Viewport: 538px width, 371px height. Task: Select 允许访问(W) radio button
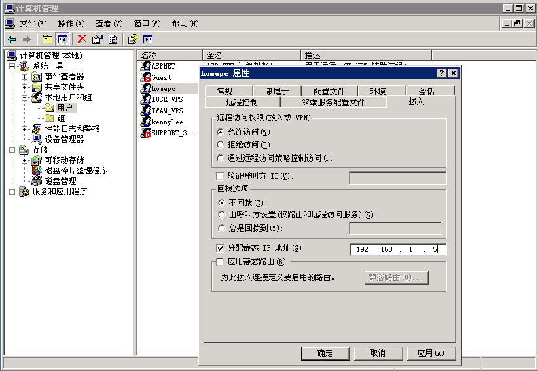[x=221, y=132]
